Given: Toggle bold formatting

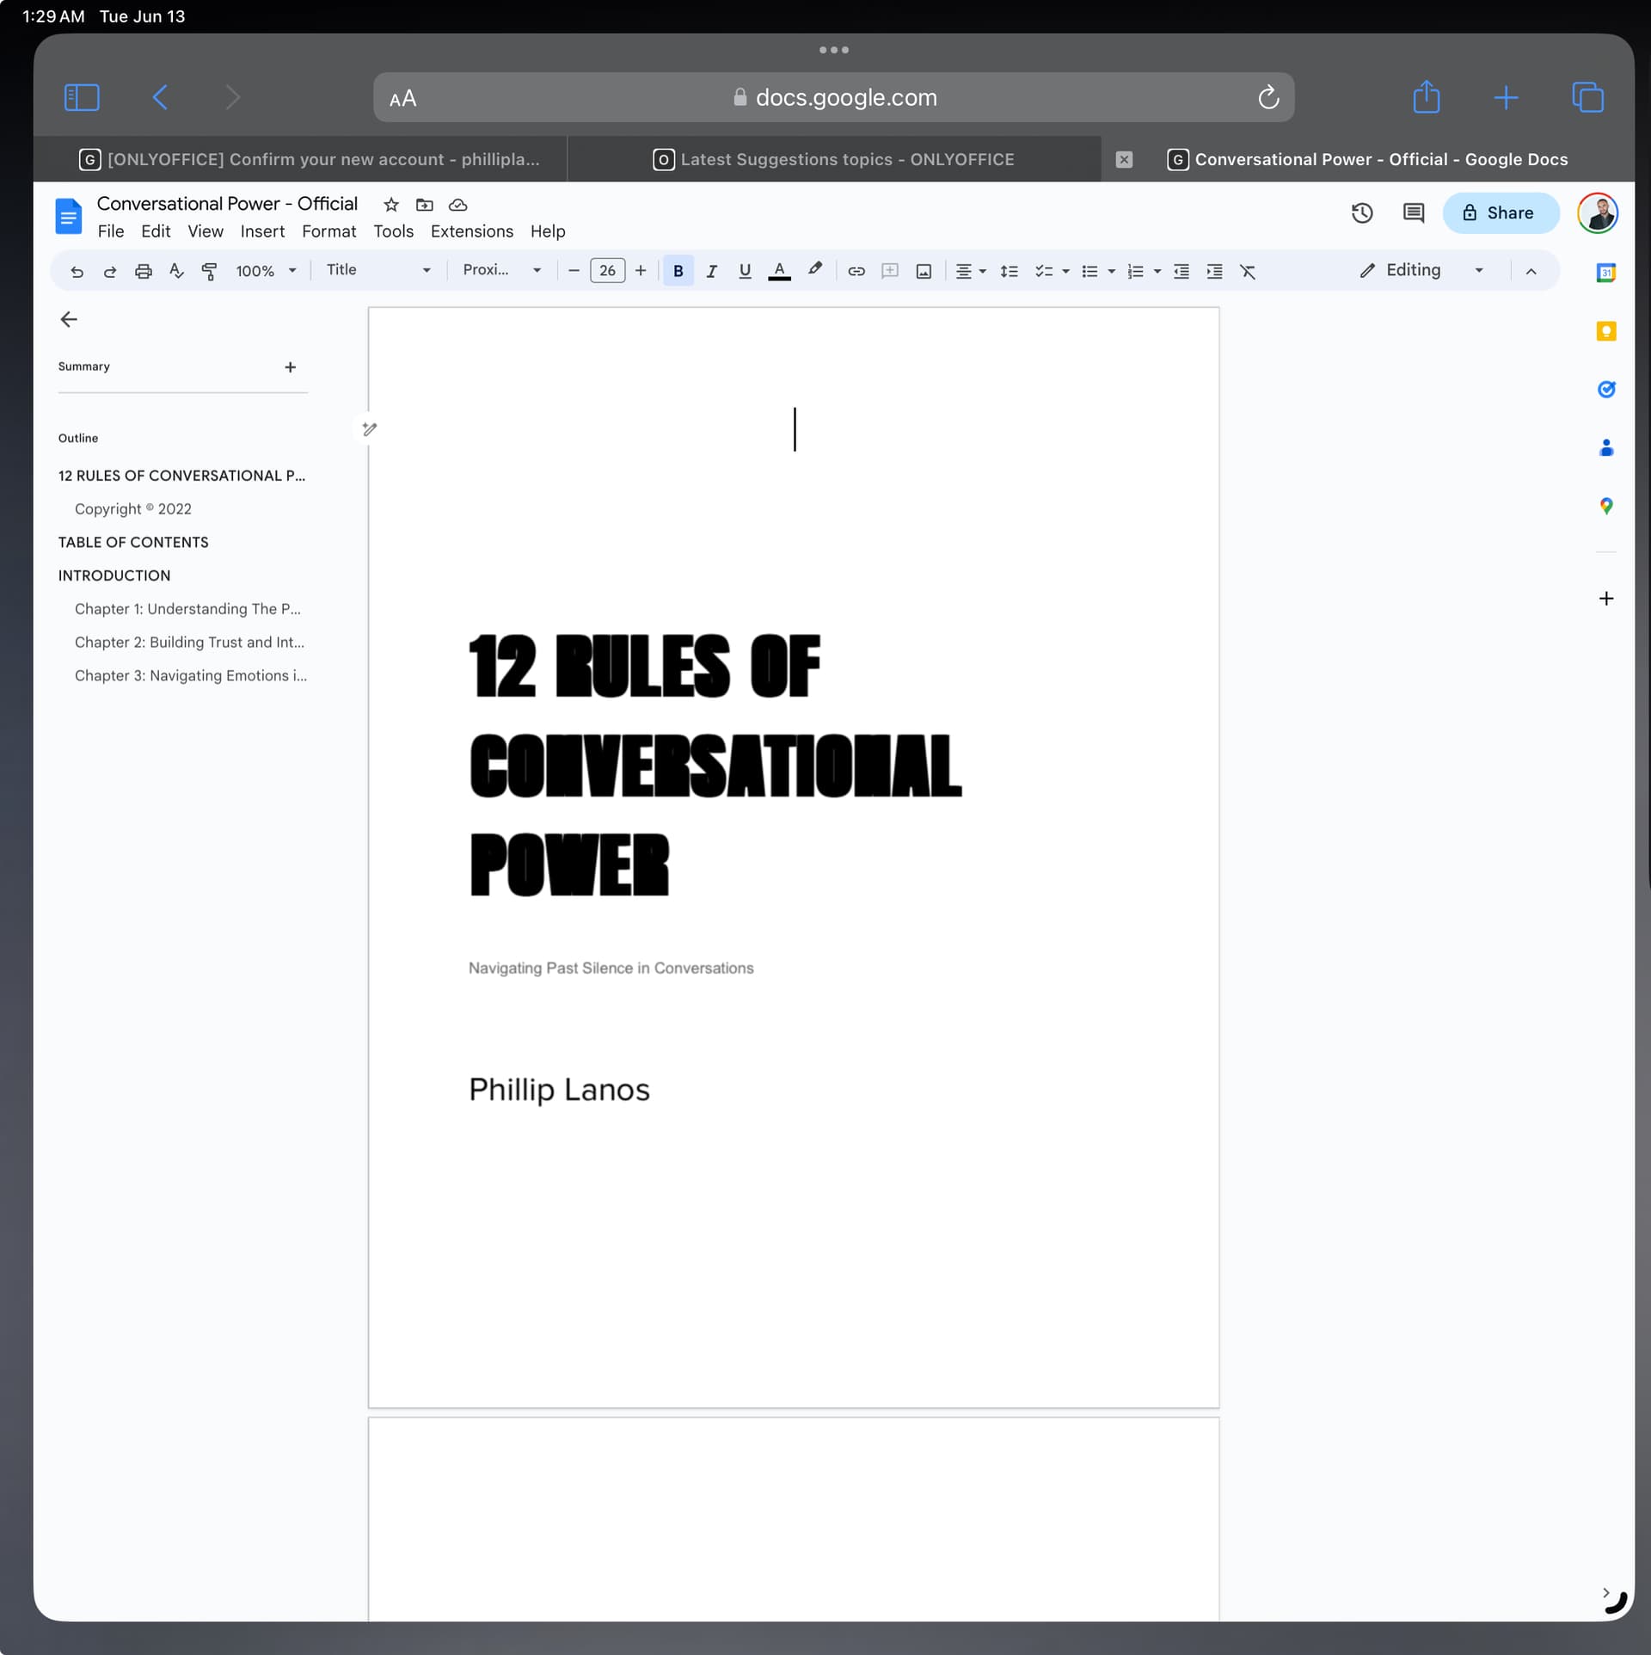Looking at the screenshot, I should point(678,272).
